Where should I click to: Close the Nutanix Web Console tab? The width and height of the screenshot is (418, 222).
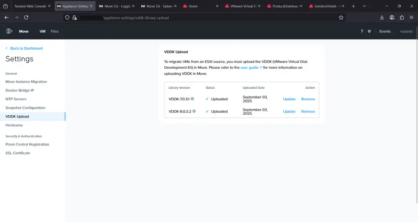(49, 6)
